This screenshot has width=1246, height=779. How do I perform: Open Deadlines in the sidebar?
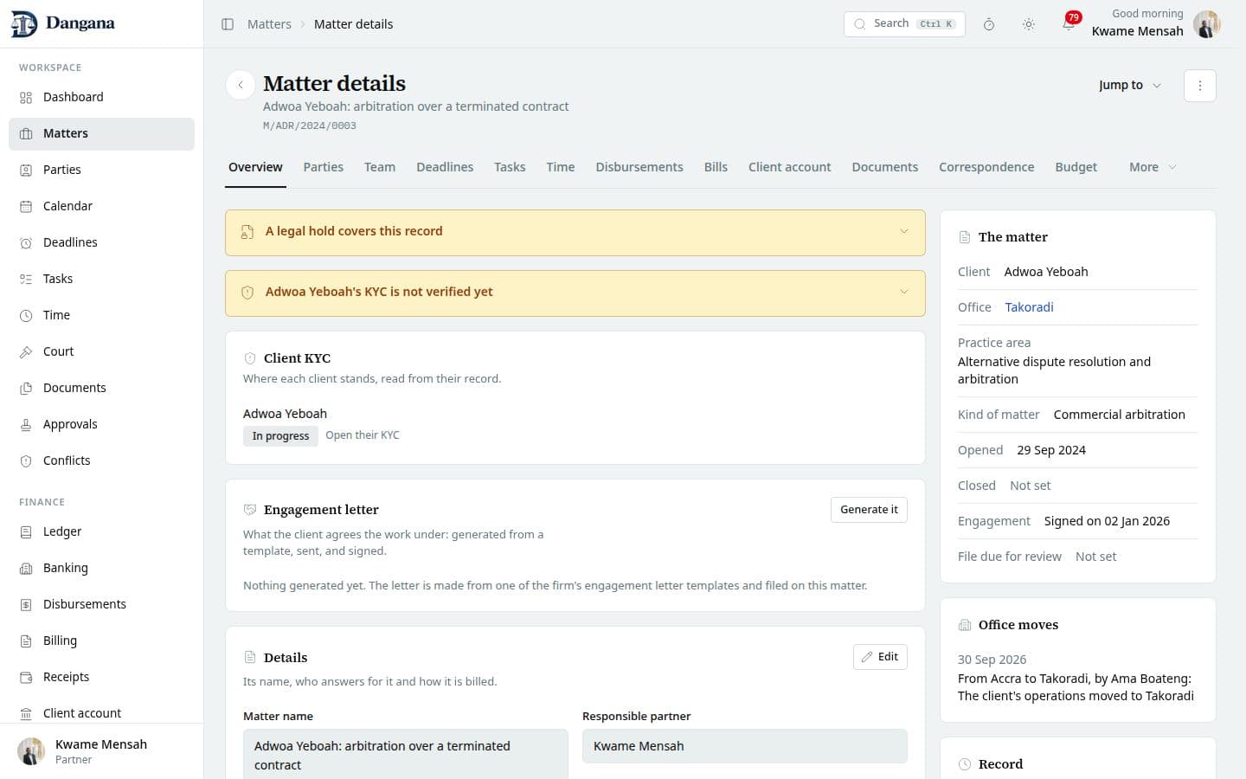click(x=101, y=242)
